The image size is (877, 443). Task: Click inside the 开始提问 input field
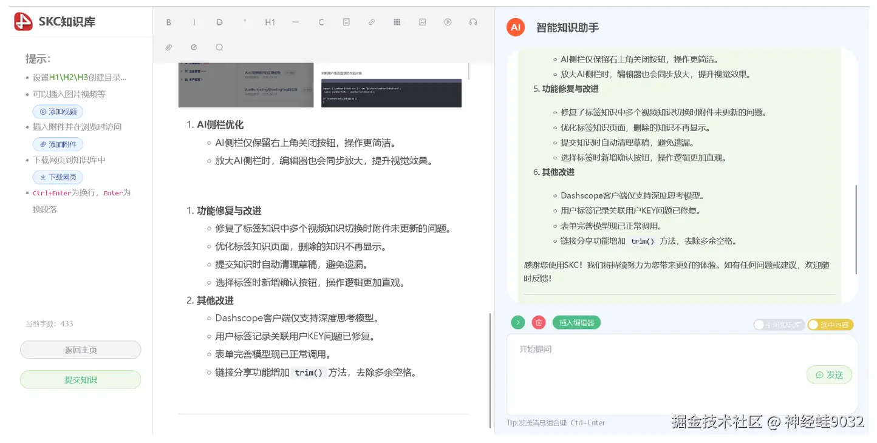(x=668, y=364)
